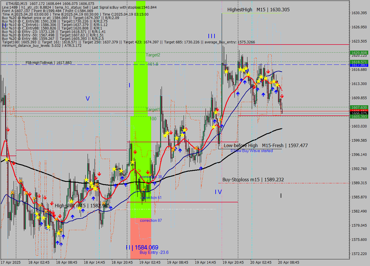
Task: Select the blue up arrow above New Buy Wave text
Action: [x=222, y=126]
